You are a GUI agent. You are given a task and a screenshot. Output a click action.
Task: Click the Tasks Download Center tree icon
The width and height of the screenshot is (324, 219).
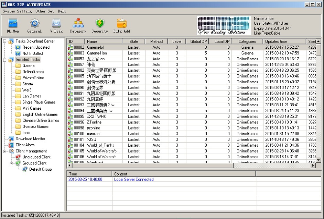(x=11, y=41)
